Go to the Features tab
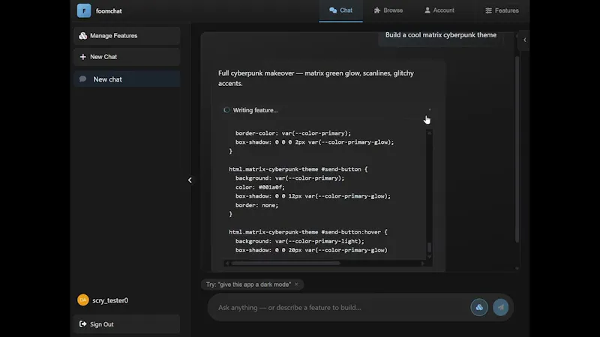 [x=502, y=10]
